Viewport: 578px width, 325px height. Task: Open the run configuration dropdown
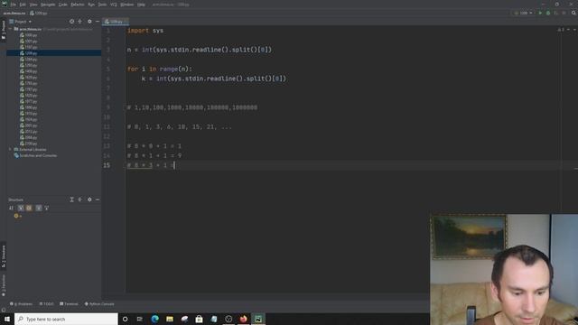(x=523, y=13)
